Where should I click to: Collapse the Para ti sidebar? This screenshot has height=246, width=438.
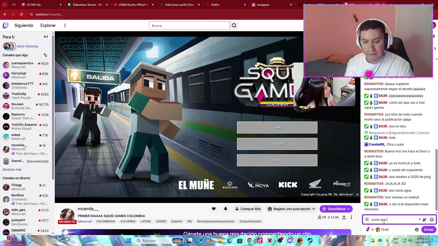(46, 37)
